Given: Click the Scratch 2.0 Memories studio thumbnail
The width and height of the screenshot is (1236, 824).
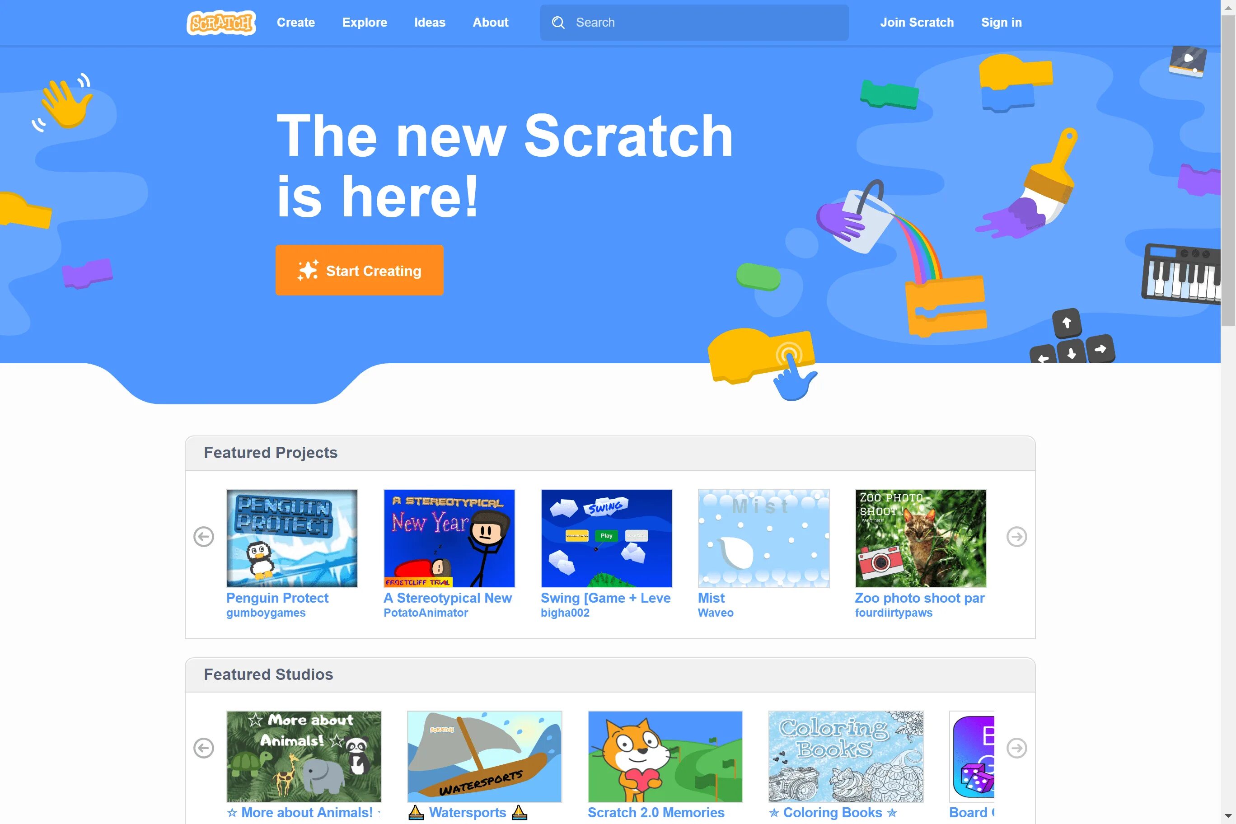Looking at the screenshot, I should [665, 755].
